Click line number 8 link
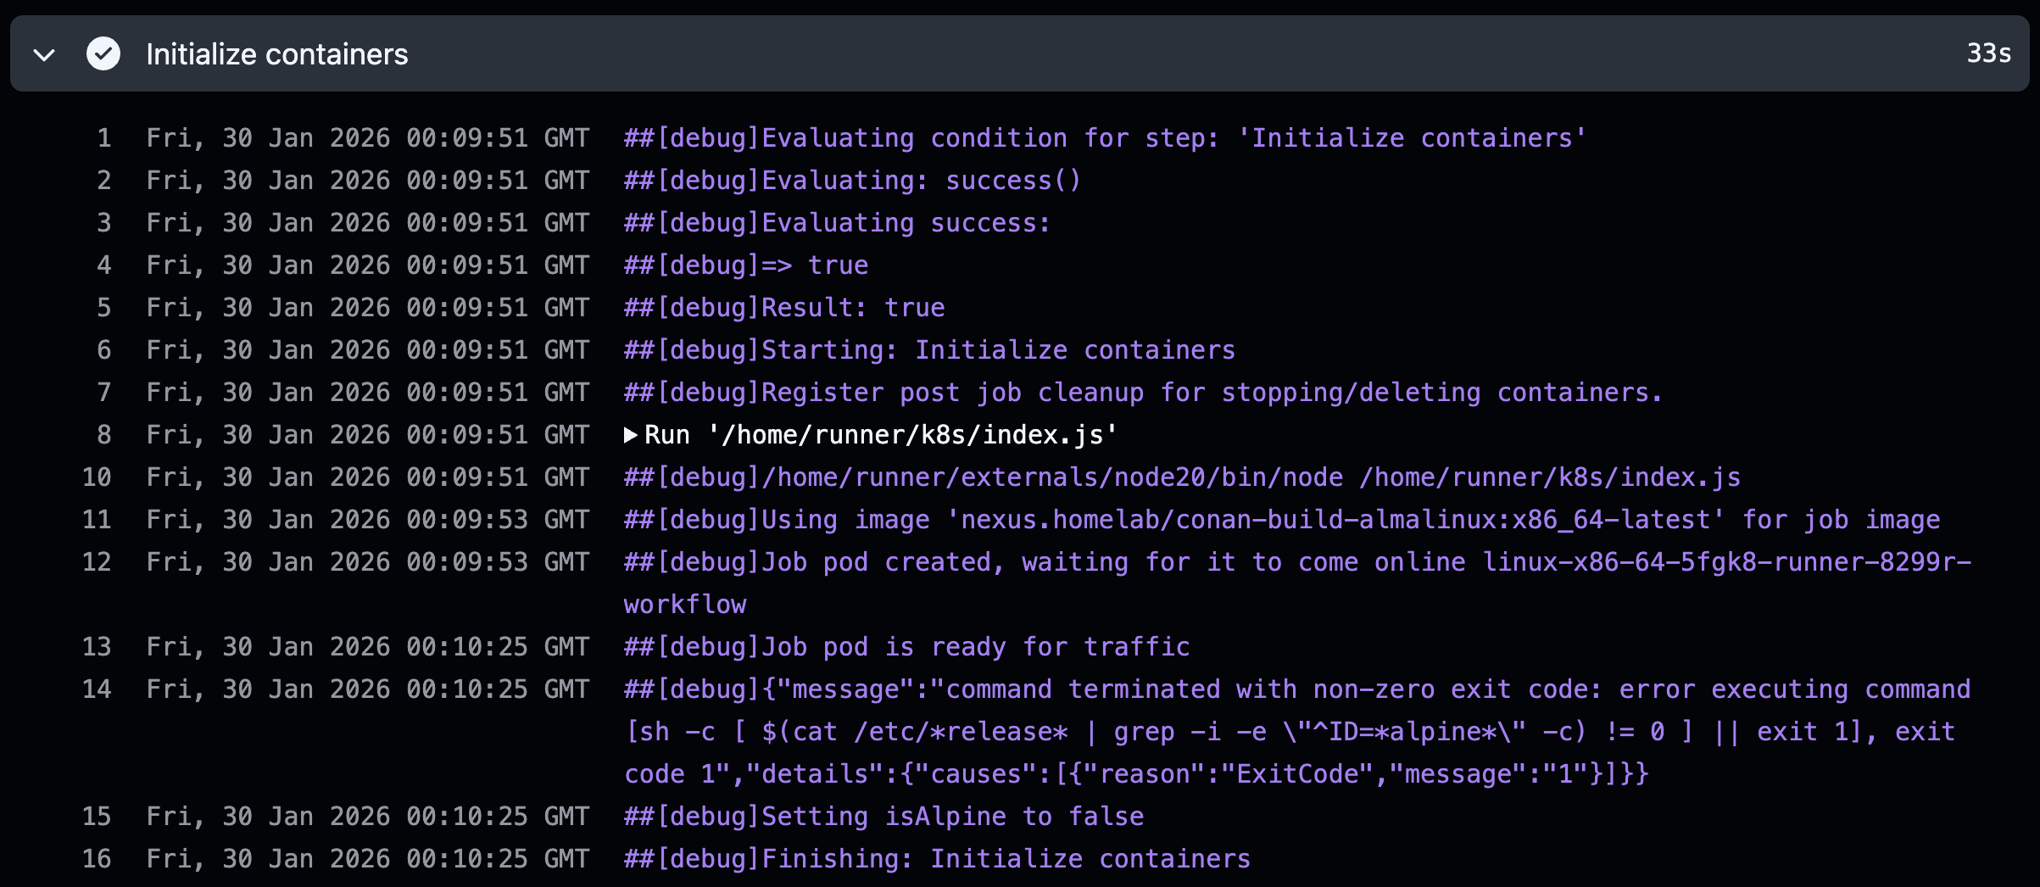Image resolution: width=2040 pixels, height=887 pixels. pos(103,435)
